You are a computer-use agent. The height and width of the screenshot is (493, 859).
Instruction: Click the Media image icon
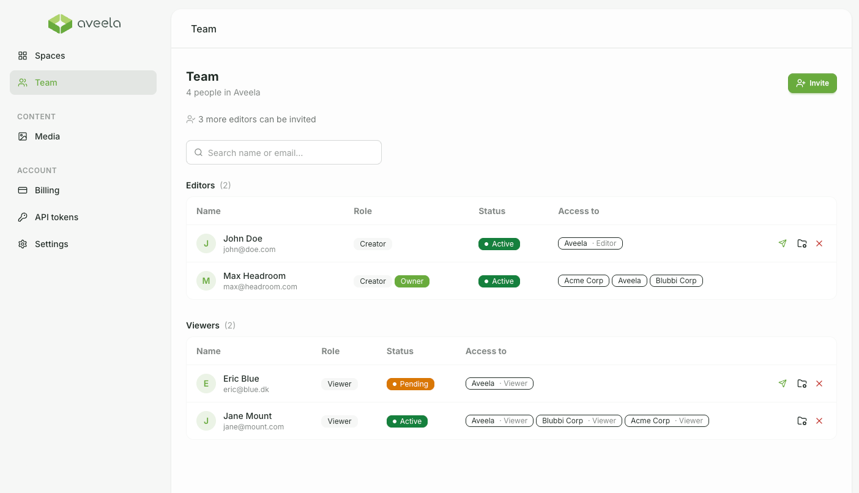click(x=23, y=136)
